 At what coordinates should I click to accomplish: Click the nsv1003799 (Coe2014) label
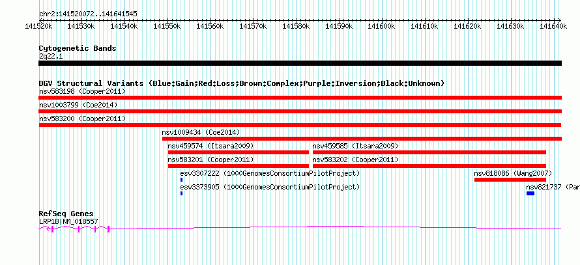point(78,105)
